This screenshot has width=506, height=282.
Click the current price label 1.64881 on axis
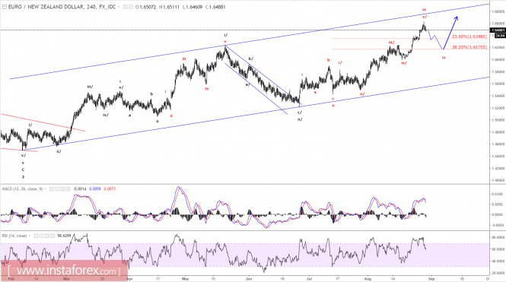(x=498, y=30)
